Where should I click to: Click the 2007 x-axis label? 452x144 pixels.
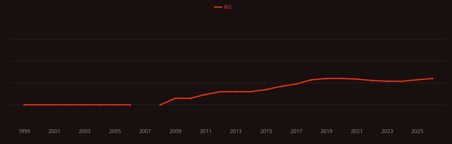tap(145, 131)
